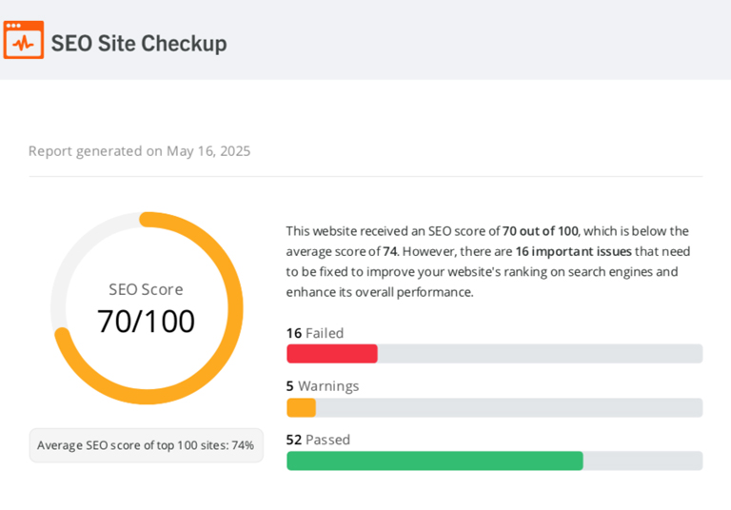The image size is (731, 510).
Task: Click the bold 16 important issues text
Action: pyautogui.click(x=573, y=251)
